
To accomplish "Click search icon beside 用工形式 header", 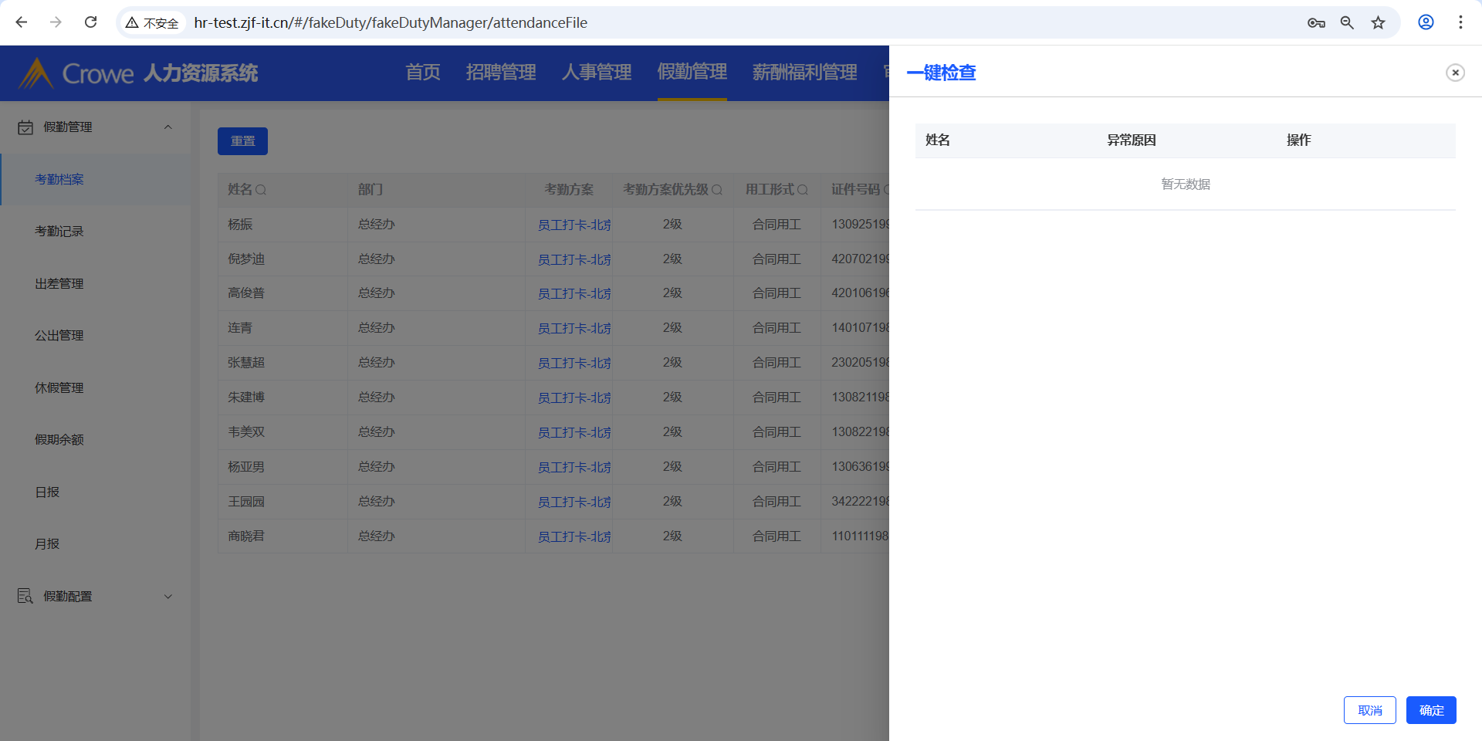I will 803,190.
